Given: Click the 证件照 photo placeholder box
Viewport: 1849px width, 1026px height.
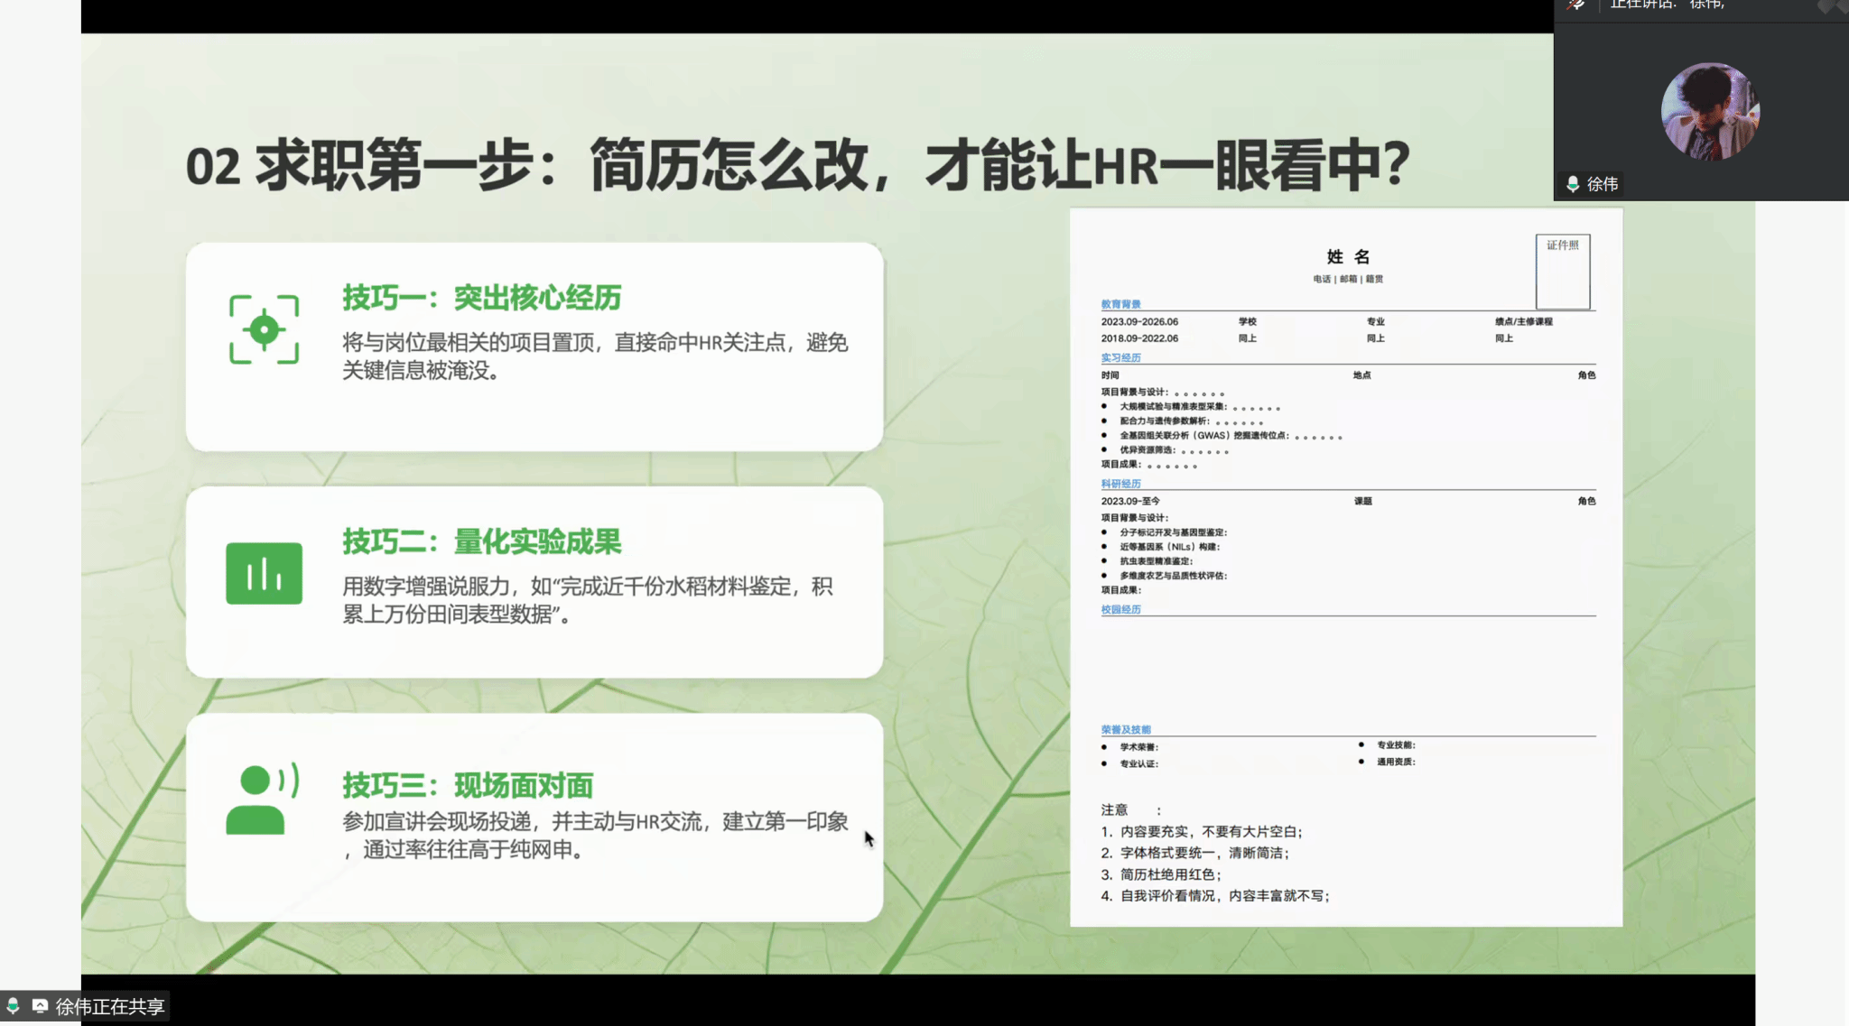Looking at the screenshot, I should click(x=1562, y=272).
